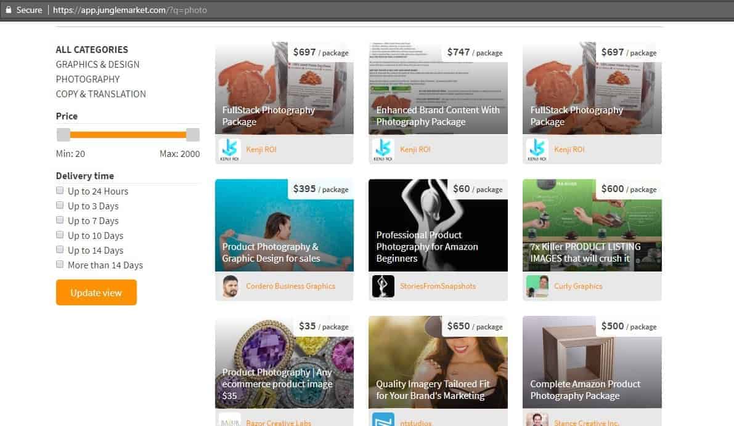734x426 pixels.
Task: Click the Kenji ROI logo under the $747 package
Action: 383,150
